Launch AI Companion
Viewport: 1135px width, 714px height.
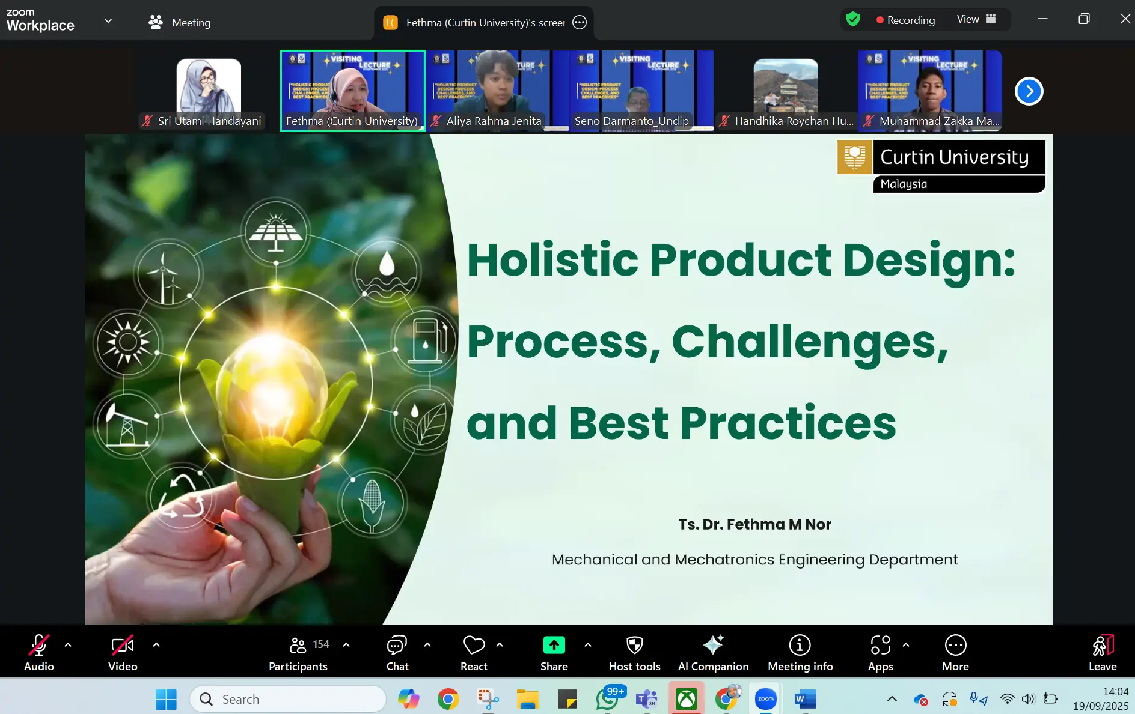click(713, 652)
